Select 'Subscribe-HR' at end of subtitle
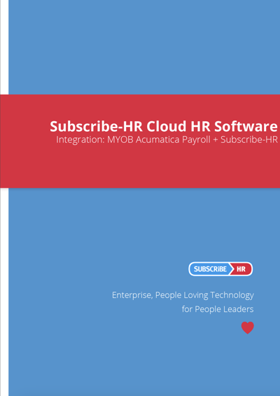 tap(249, 139)
